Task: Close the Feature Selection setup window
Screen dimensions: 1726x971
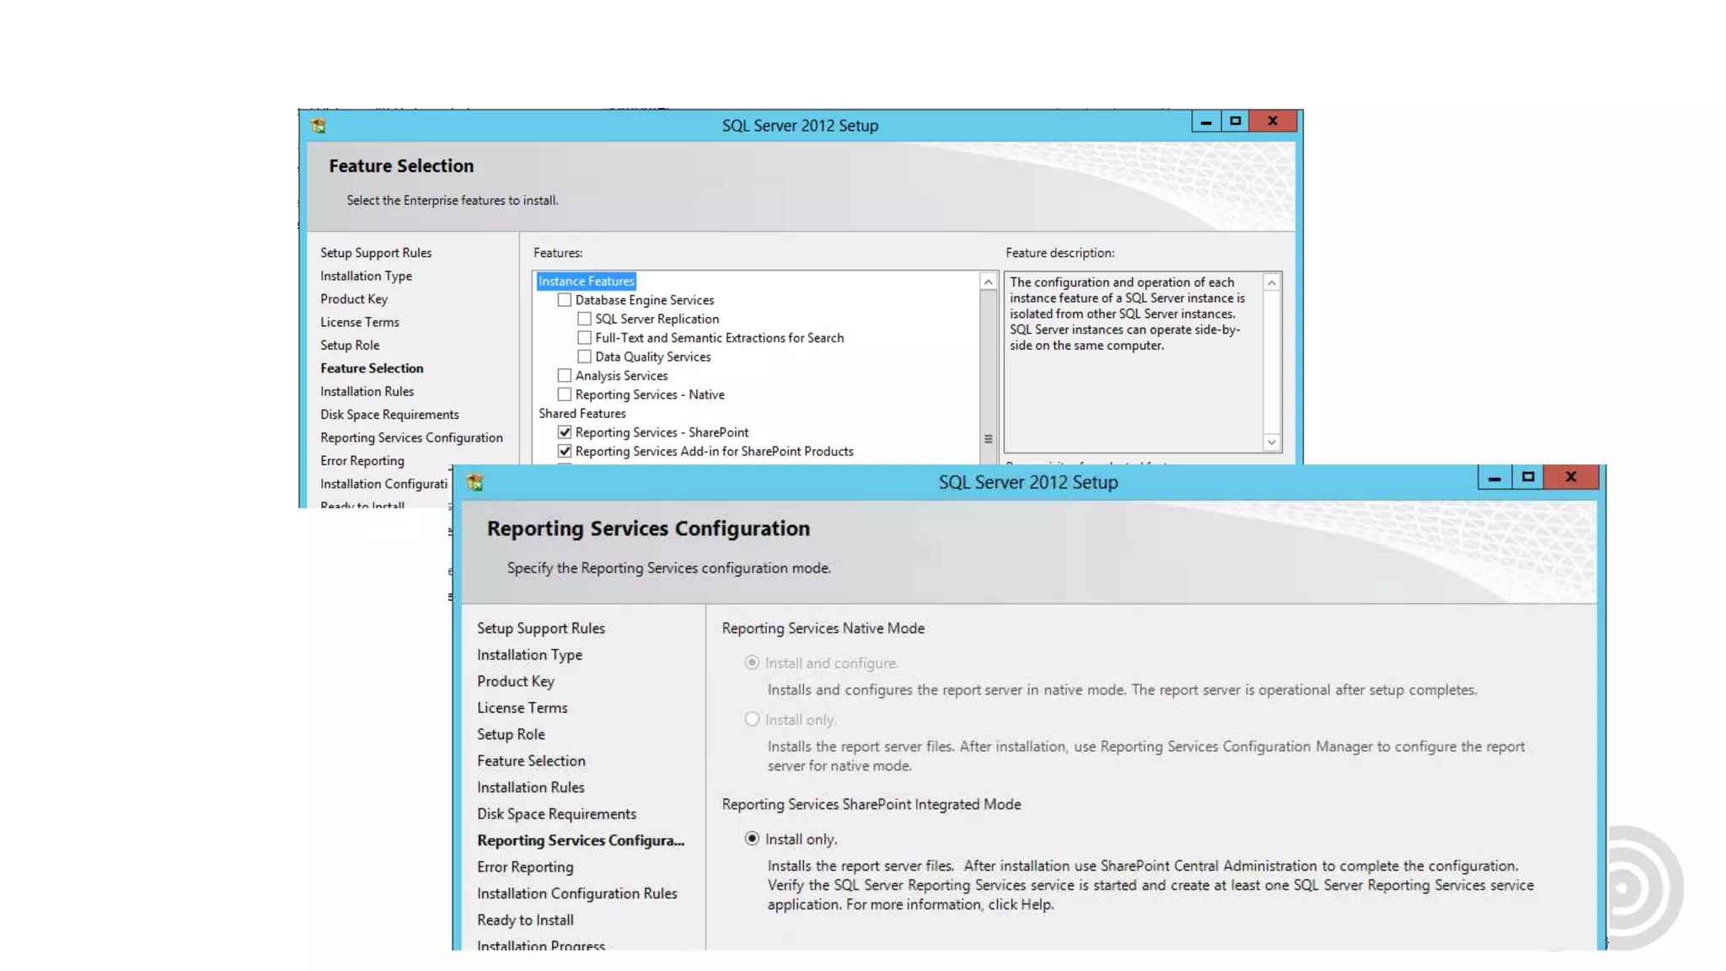Action: pyautogui.click(x=1273, y=121)
